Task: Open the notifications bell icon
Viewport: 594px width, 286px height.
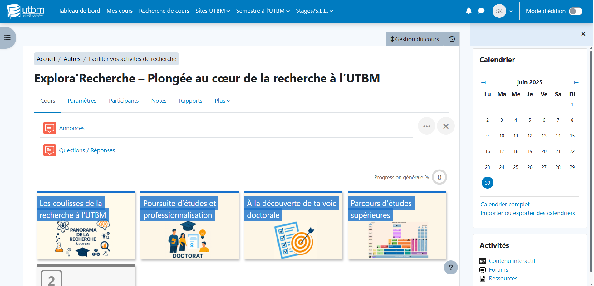Action: (469, 11)
